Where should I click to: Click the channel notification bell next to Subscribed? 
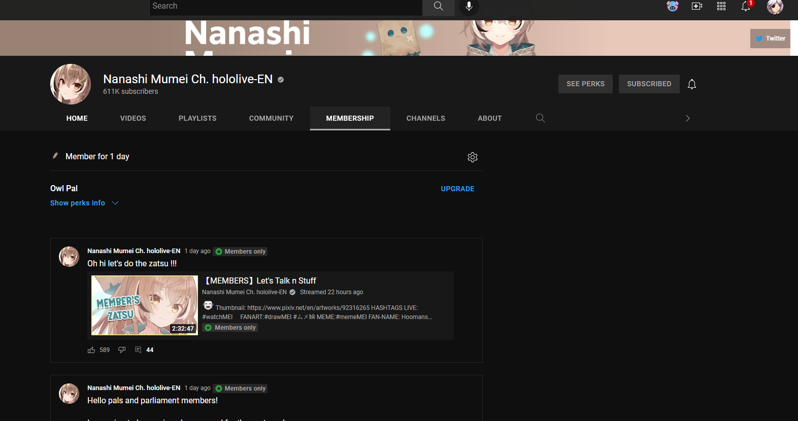pos(692,84)
